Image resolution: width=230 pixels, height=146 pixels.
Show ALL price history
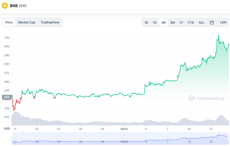coord(201,22)
